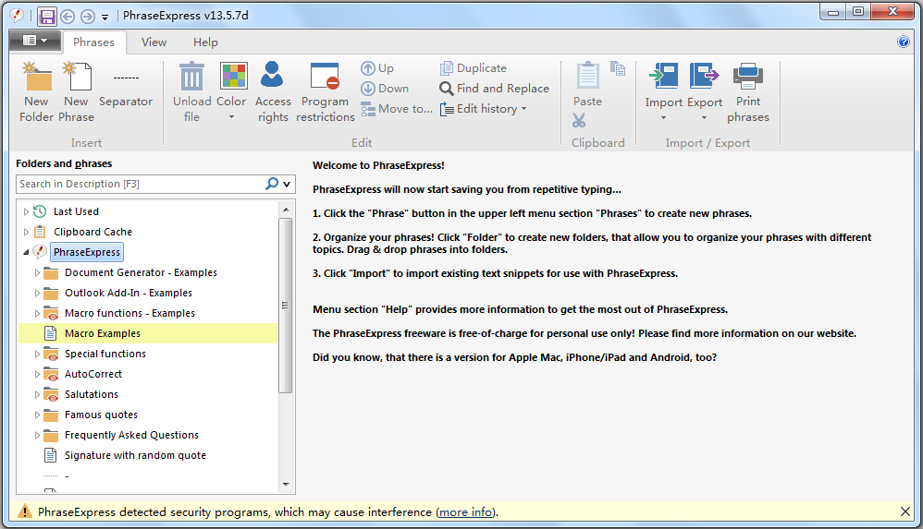The width and height of the screenshot is (923, 529).
Task: Open Find and Replace
Action: [x=495, y=89]
